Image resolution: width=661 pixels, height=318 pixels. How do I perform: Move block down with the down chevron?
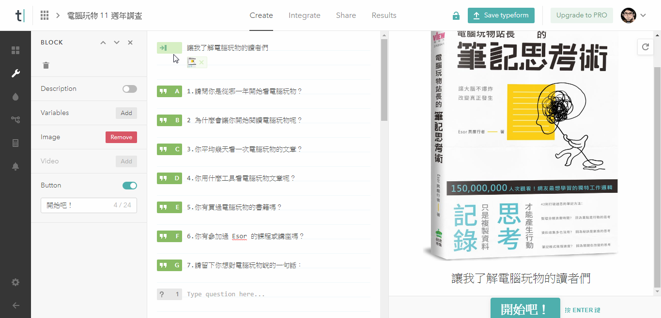coord(116,43)
